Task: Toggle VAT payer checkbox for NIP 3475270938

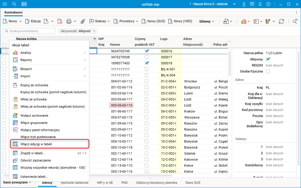Action: click(147, 57)
